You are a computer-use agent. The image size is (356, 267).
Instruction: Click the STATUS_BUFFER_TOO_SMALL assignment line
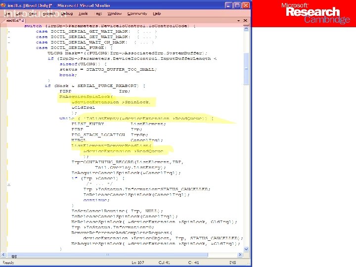pos(108,70)
